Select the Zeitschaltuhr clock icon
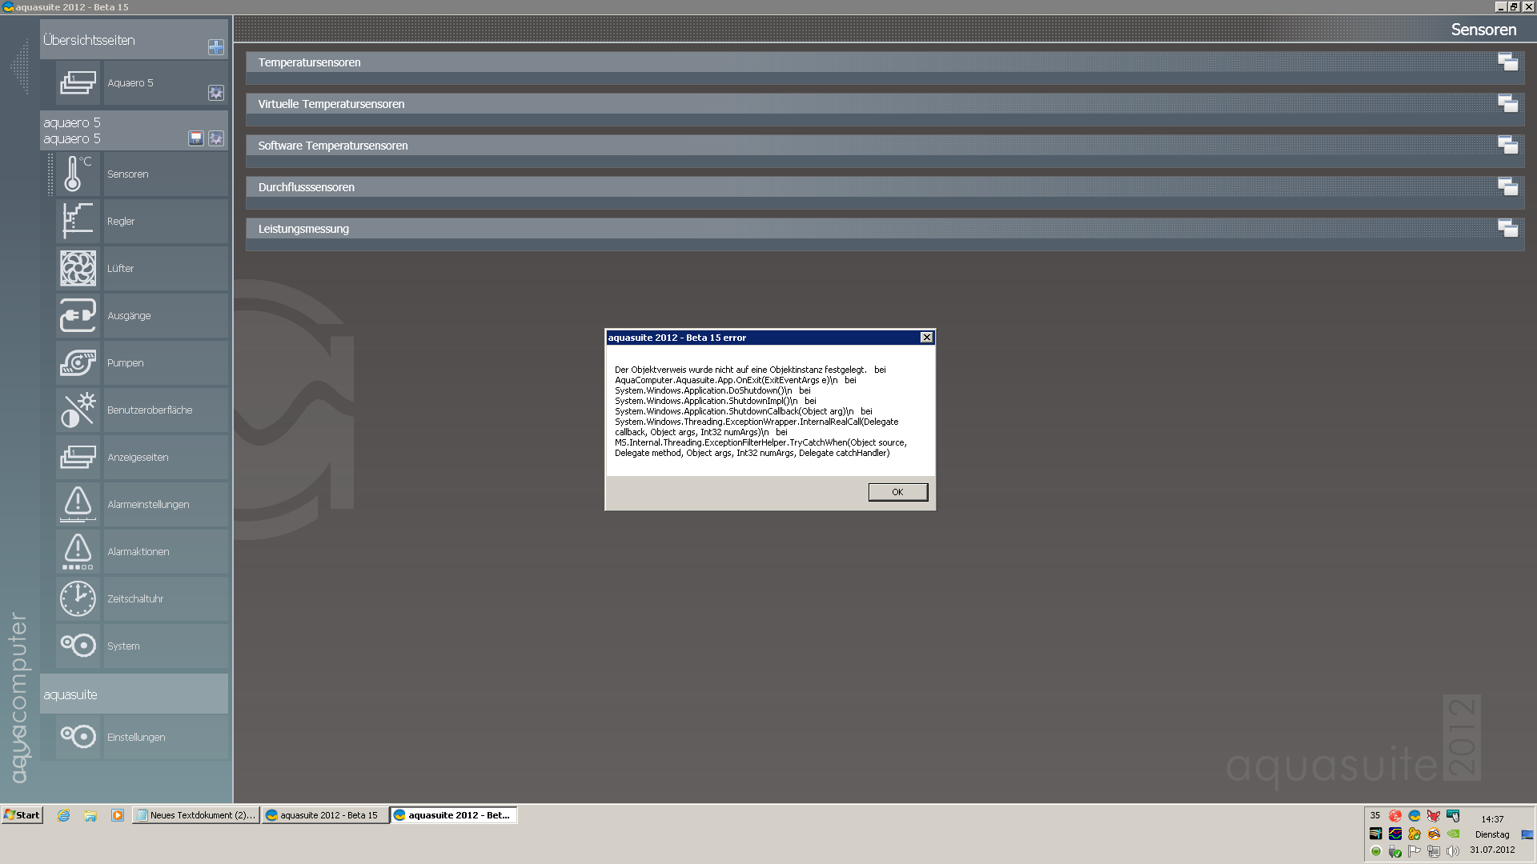The height and width of the screenshot is (864, 1537). 77,598
